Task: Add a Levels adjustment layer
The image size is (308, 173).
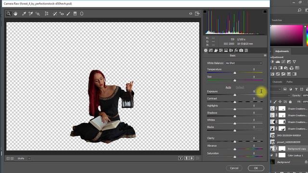Action: point(278,62)
